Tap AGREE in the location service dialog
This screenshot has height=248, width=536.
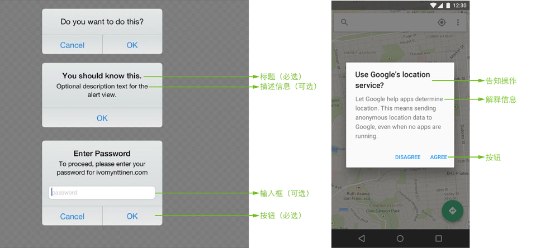438,157
